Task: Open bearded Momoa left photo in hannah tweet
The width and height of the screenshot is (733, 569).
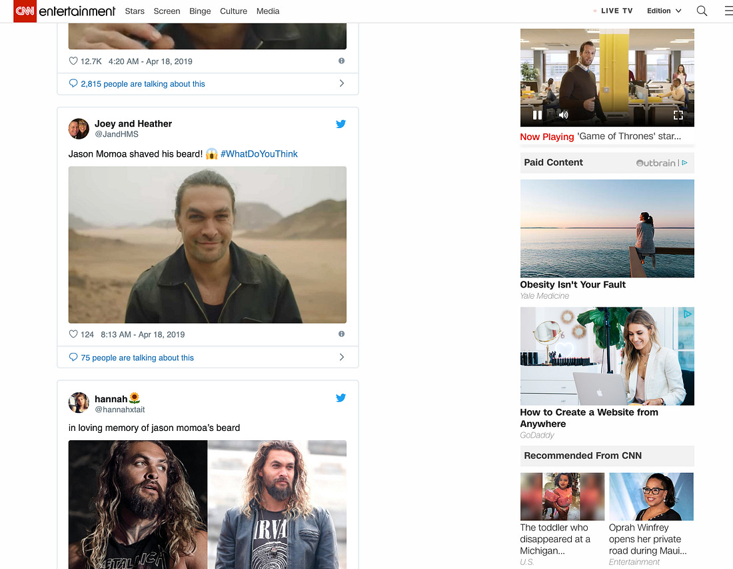Action: [x=138, y=504]
